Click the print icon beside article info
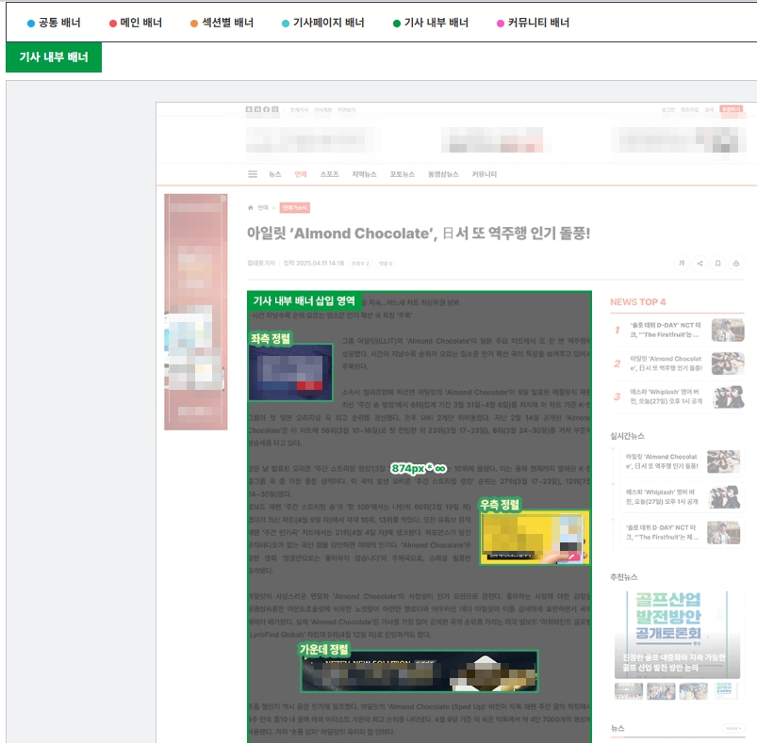 point(736,264)
